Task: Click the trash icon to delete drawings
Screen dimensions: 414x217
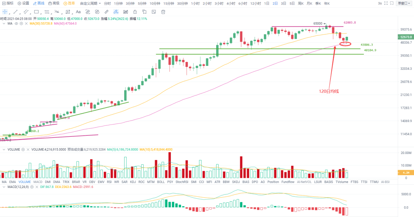Action: pos(163,12)
